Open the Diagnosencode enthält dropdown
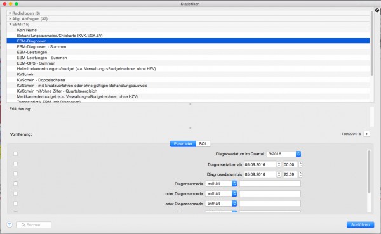The width and height of the screenshot is (381, 234). coord(221,183)
